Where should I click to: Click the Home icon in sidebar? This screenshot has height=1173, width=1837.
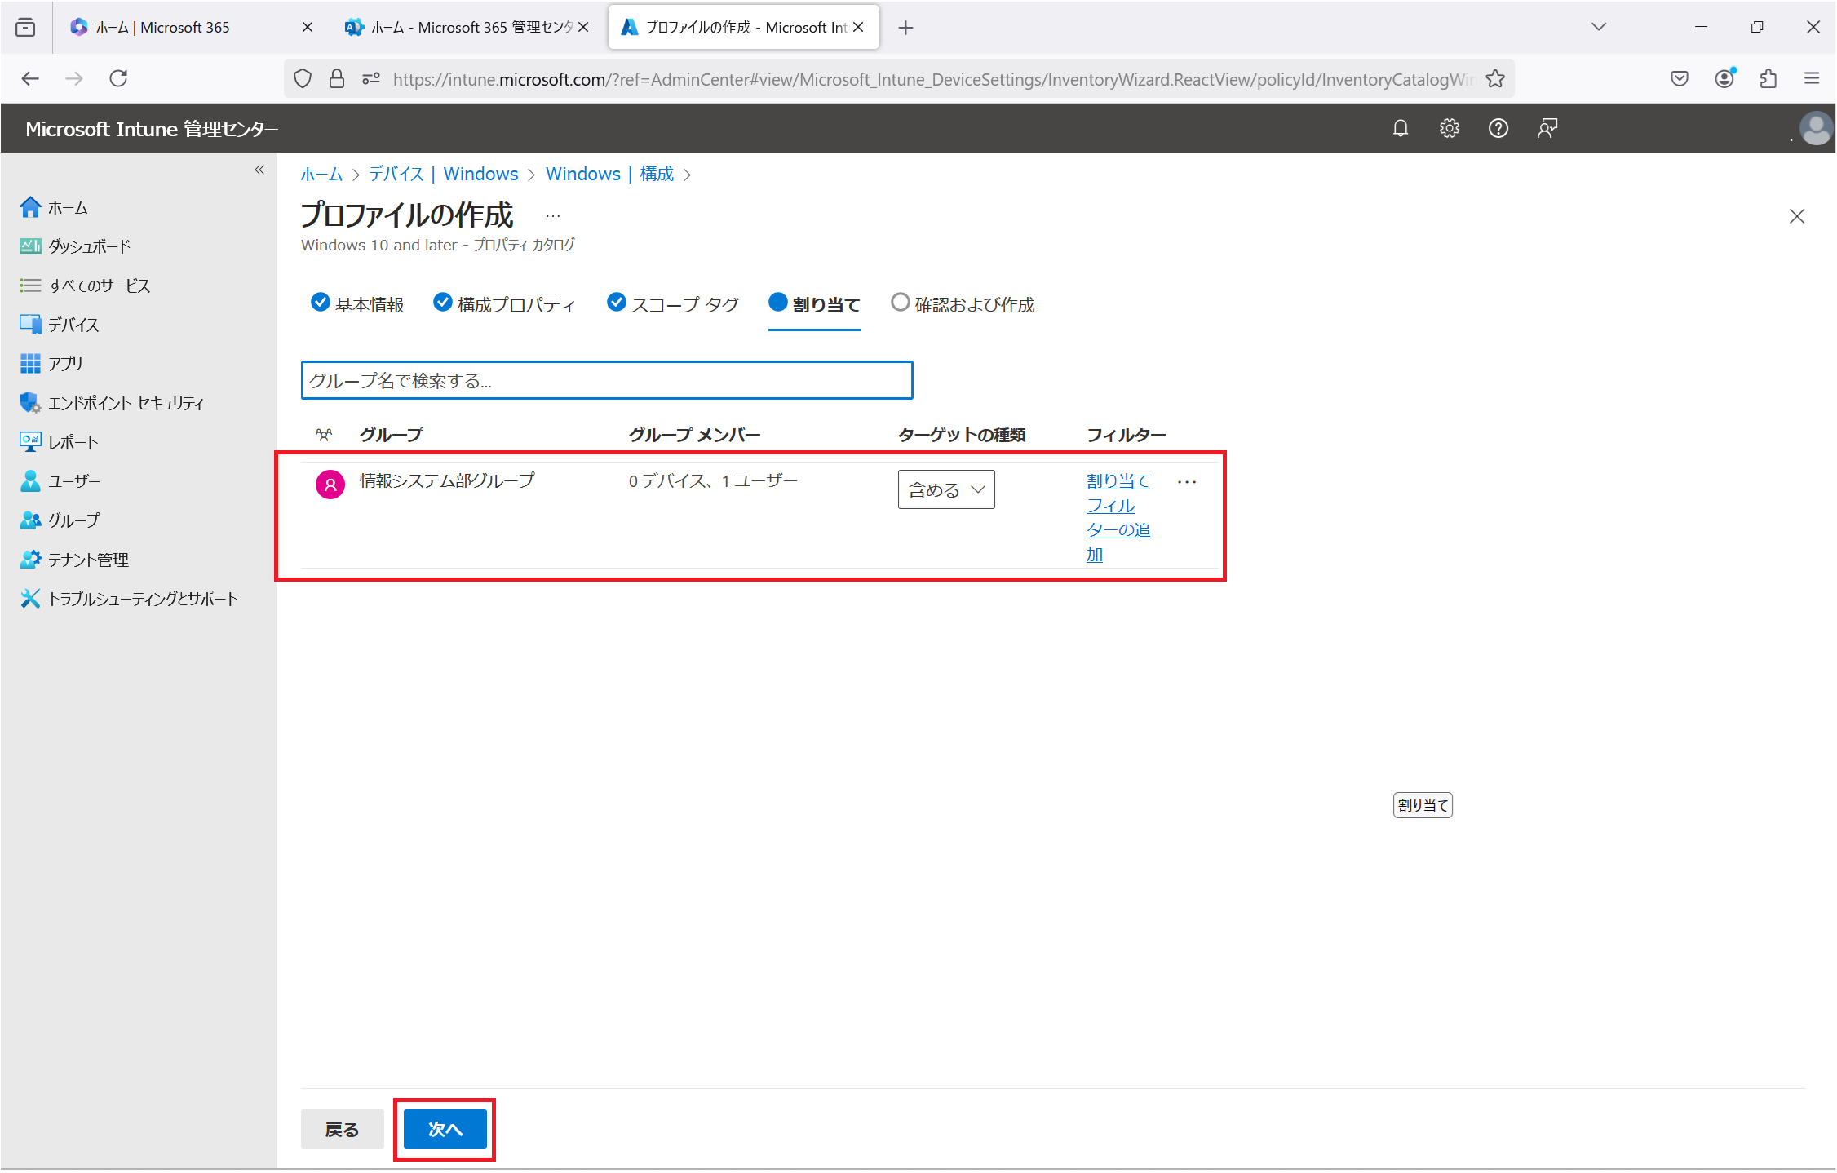point(30,207)
